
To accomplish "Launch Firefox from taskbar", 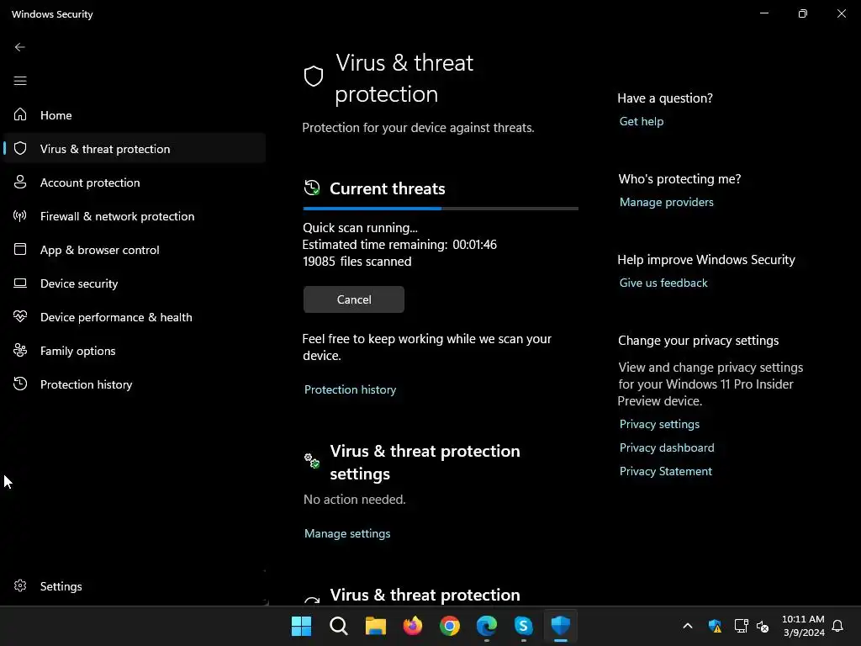I will click(x=412, y=626).
